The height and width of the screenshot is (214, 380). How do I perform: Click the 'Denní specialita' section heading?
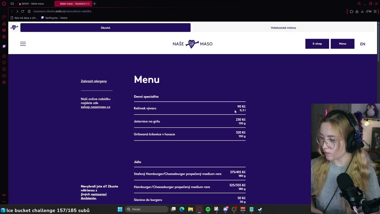tap(146, 97)
